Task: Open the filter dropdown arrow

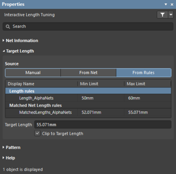Action: coord(171,15)
